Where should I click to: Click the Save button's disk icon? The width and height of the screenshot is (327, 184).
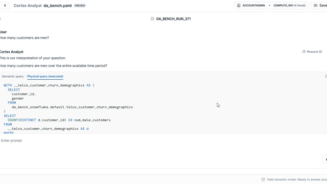pyautogui.click(x=316, y=6)
